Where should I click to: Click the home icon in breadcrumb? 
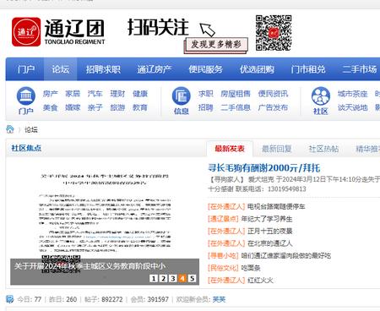10,129
